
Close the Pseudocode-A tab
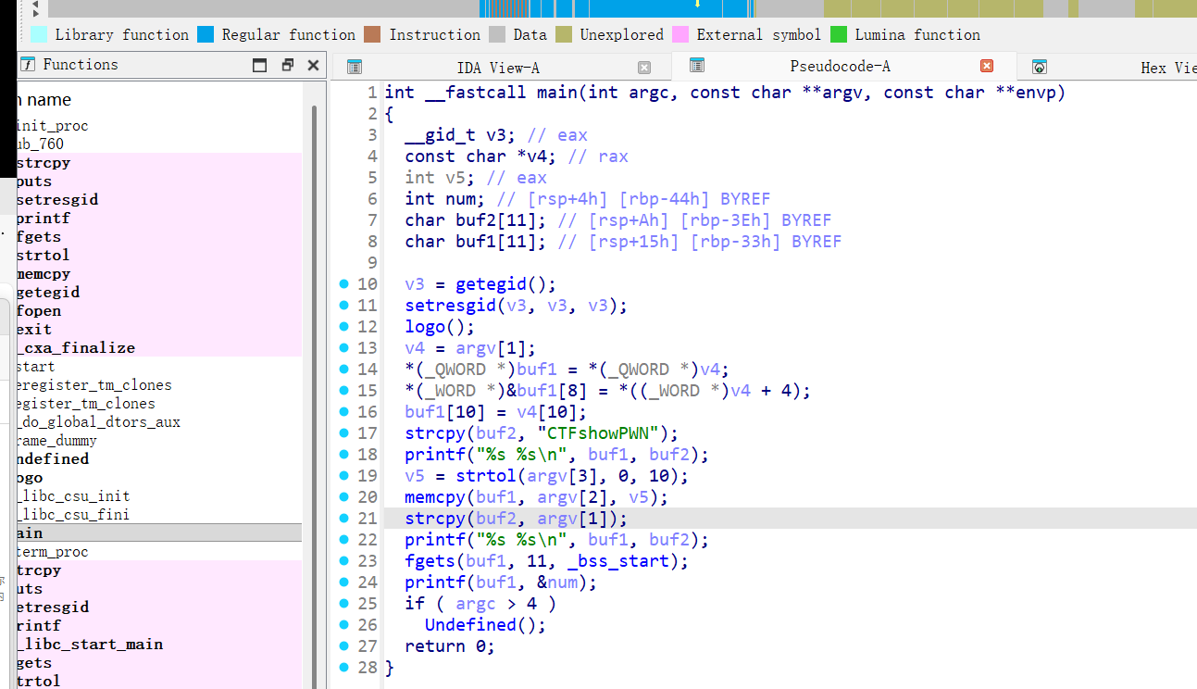coord(987,66)
